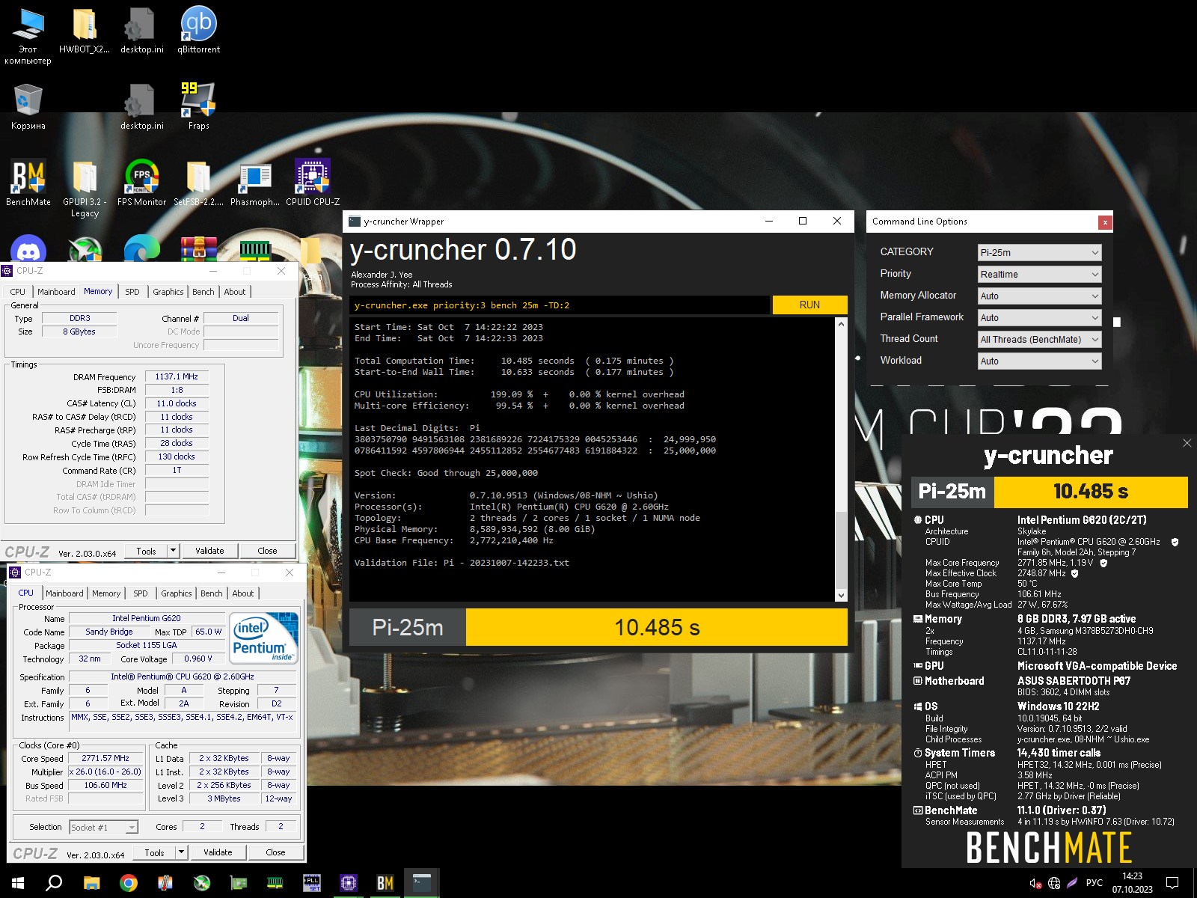Click the Windows Start button
Viewport: 1197px width, 898px height.
(x=18, y=883)
